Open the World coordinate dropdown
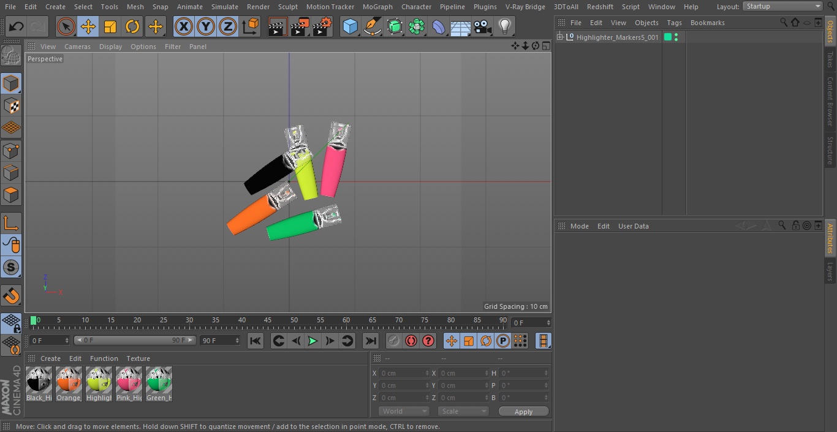 tap(404, 411)
